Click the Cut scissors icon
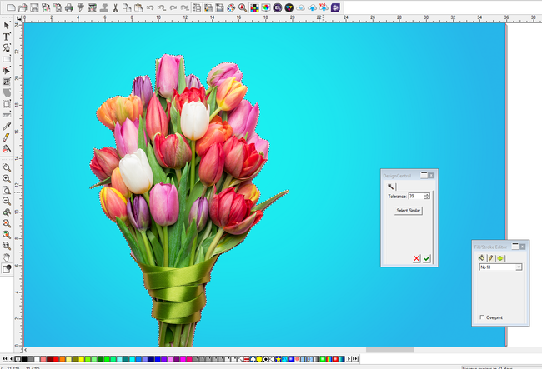This screenshot has height=369, width=542. tap(114, 7)
